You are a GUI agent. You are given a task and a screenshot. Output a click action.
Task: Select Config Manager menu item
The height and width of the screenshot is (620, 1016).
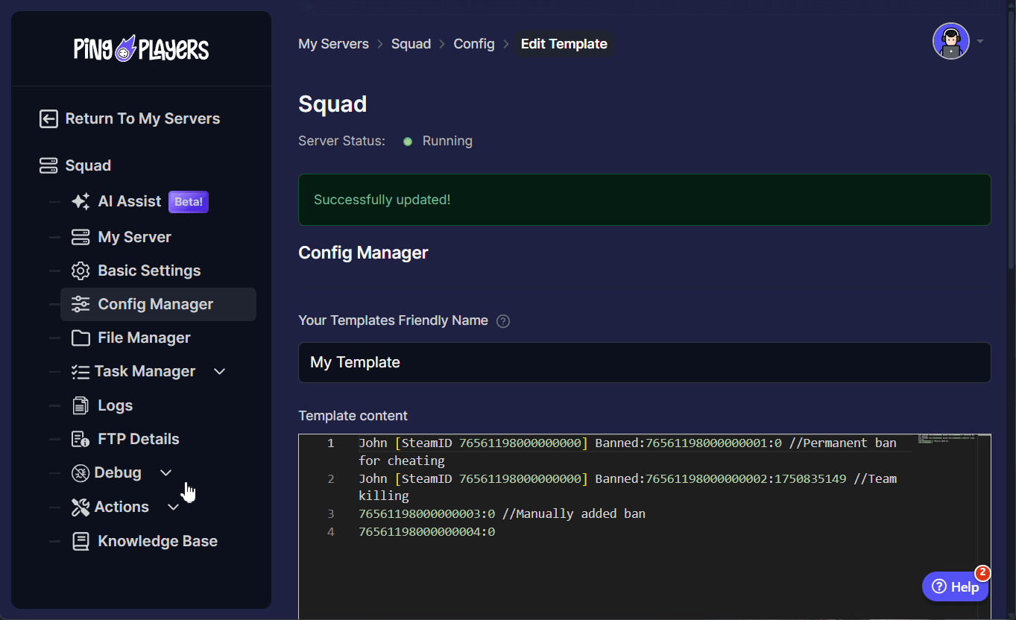point(158,304)
